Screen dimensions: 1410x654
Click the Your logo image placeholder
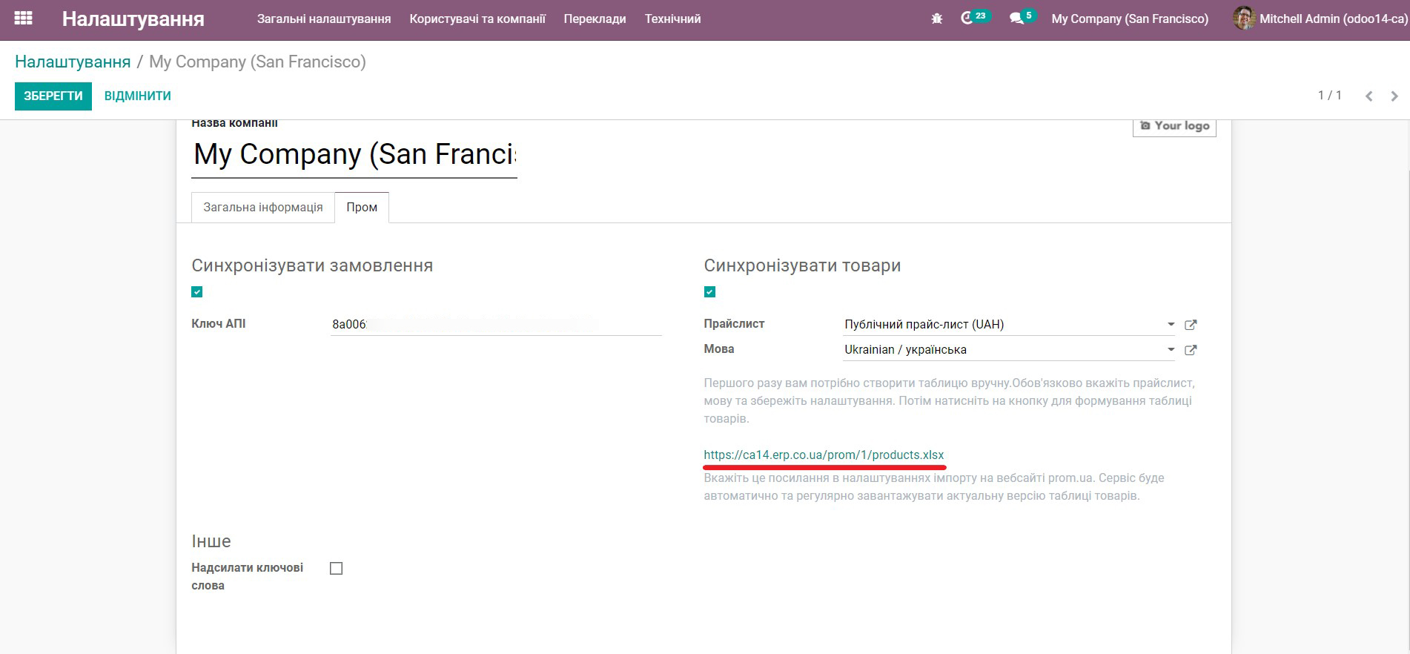[1174, 126]
